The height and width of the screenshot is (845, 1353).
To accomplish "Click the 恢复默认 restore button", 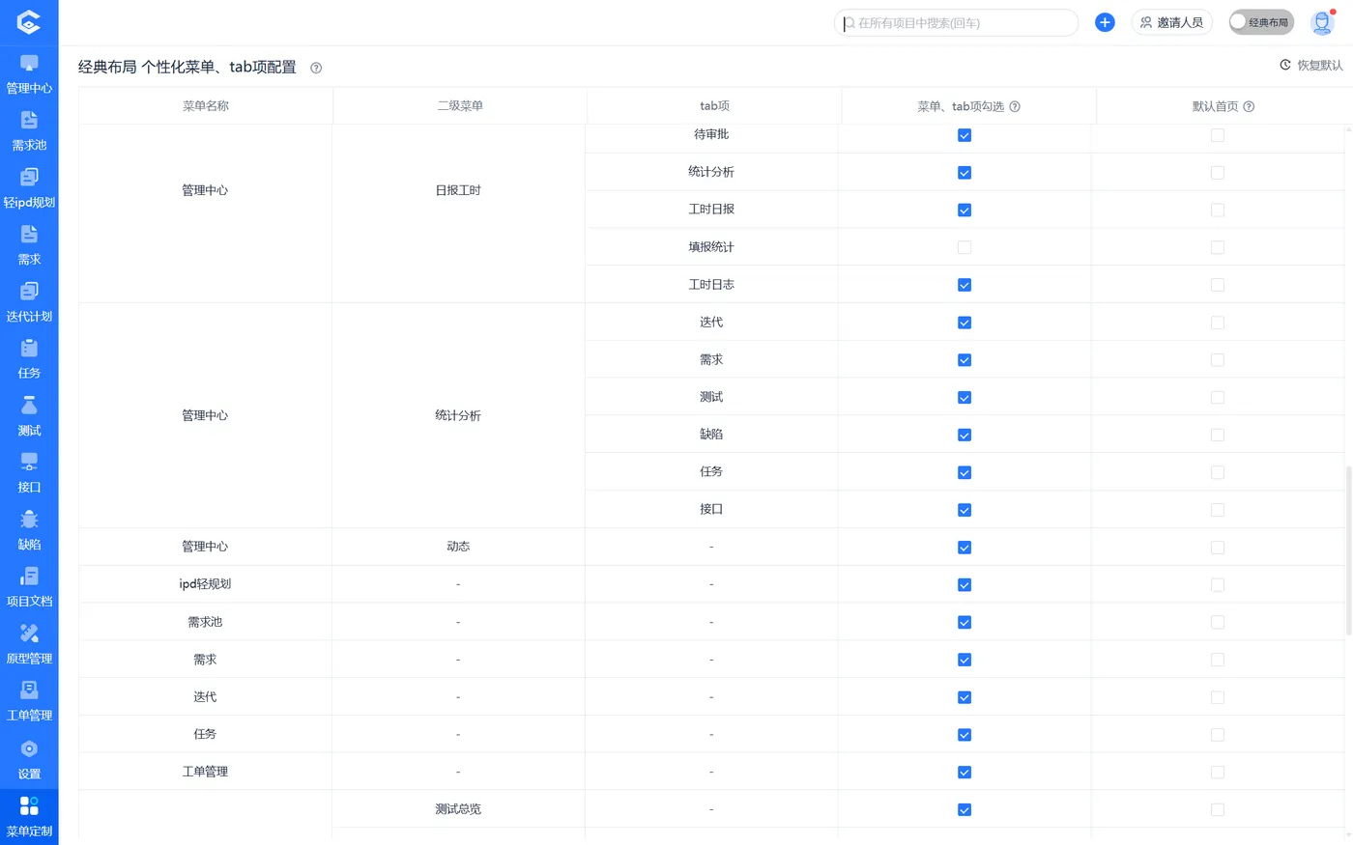I will (x=1310, y=65).
